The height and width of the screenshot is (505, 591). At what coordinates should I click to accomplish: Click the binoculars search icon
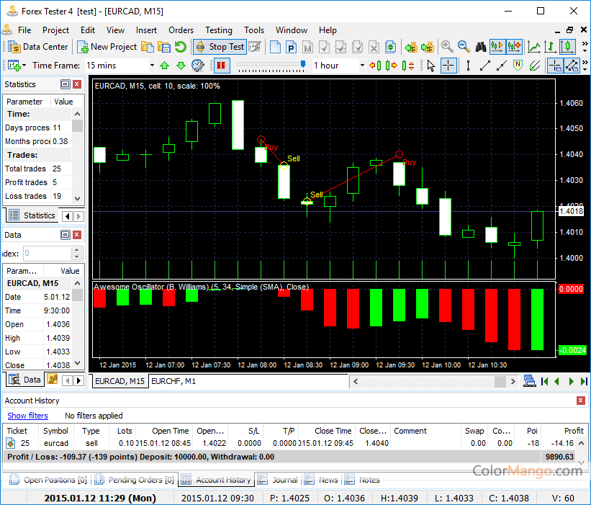[x=481, y=47]
